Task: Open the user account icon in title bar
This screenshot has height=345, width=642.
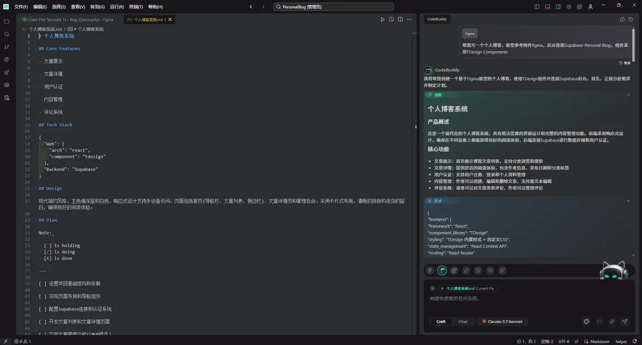Action: [x=591, y=7]
